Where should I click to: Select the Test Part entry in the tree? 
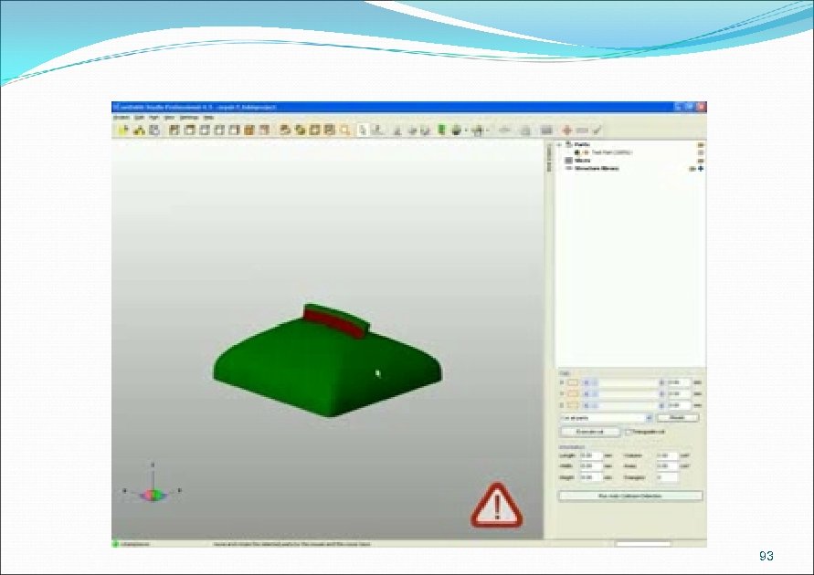611,153
